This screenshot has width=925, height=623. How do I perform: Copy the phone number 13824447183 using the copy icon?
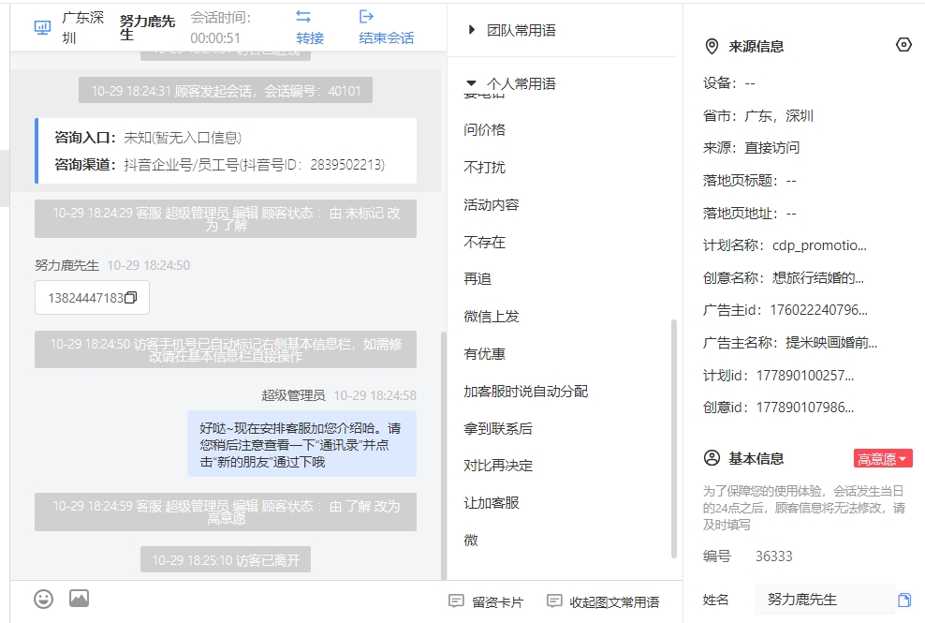click(131, 297)
